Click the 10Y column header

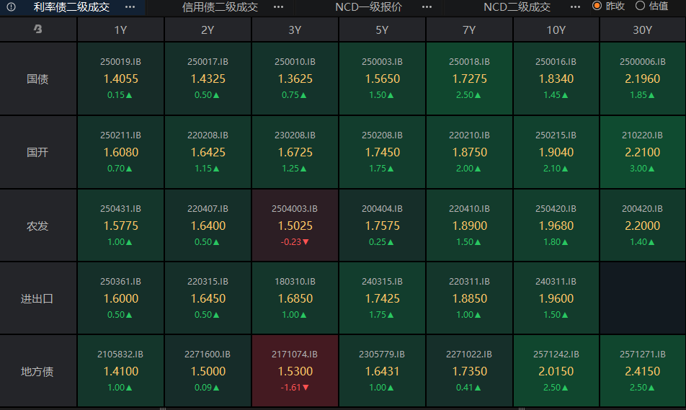pyautogui.click(x=556, y=30)
